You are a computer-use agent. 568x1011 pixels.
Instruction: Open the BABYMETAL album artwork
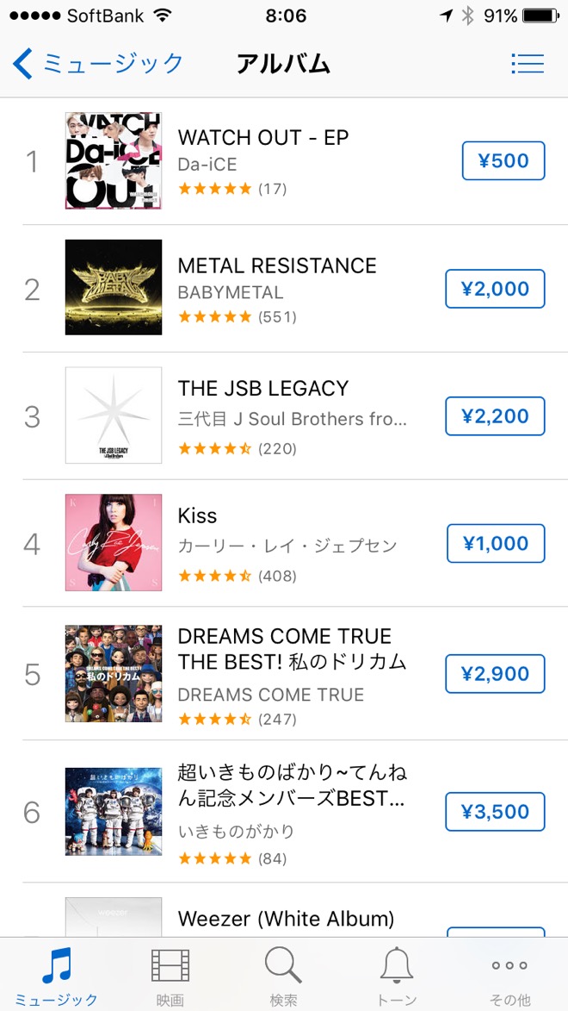[113, 287]
